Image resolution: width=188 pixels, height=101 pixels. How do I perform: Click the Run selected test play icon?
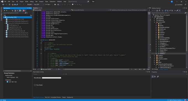7,10
